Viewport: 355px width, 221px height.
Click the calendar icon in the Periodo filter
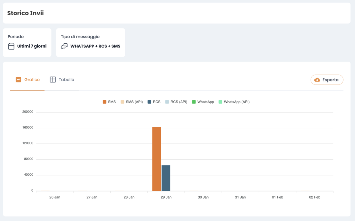coord(11,46)
